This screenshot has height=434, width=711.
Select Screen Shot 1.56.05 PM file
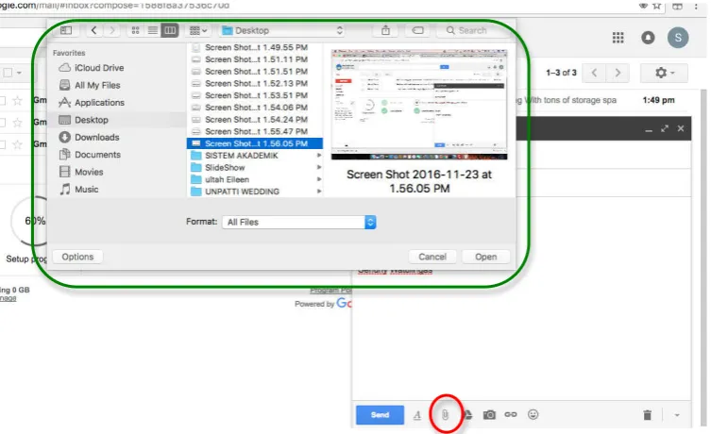point(255,143)
